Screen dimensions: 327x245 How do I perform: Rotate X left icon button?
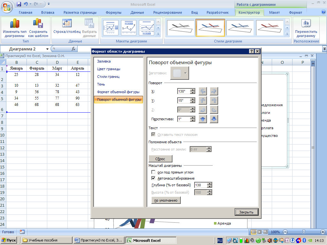pos(203,91)
